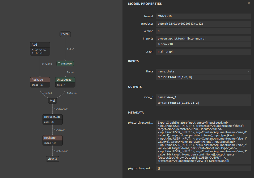Click the 1×3×2 edge label
Image resolution: width=254 pixels, height=178 pixels.
tap(71, 72)
